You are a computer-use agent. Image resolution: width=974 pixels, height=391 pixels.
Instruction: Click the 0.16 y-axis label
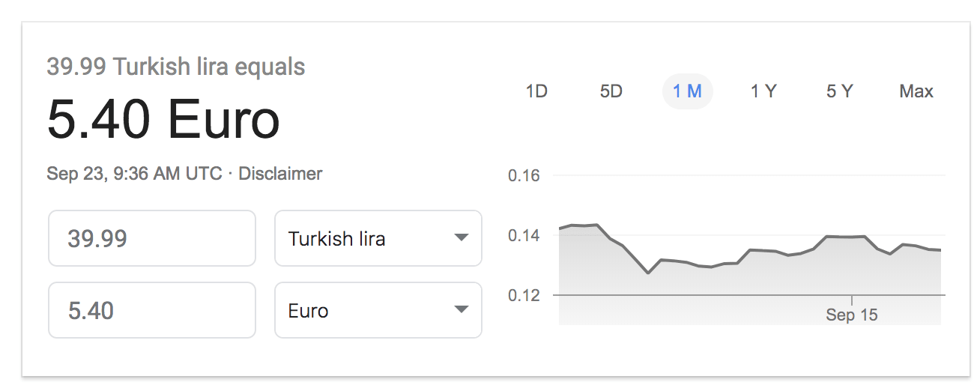pos(524,176)
